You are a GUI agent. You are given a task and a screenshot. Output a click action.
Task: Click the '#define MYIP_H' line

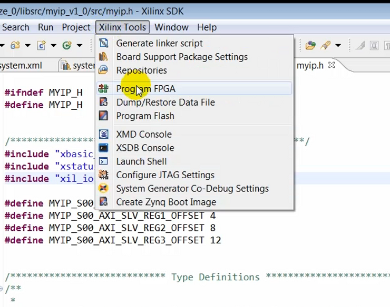(x=44, y=105)
